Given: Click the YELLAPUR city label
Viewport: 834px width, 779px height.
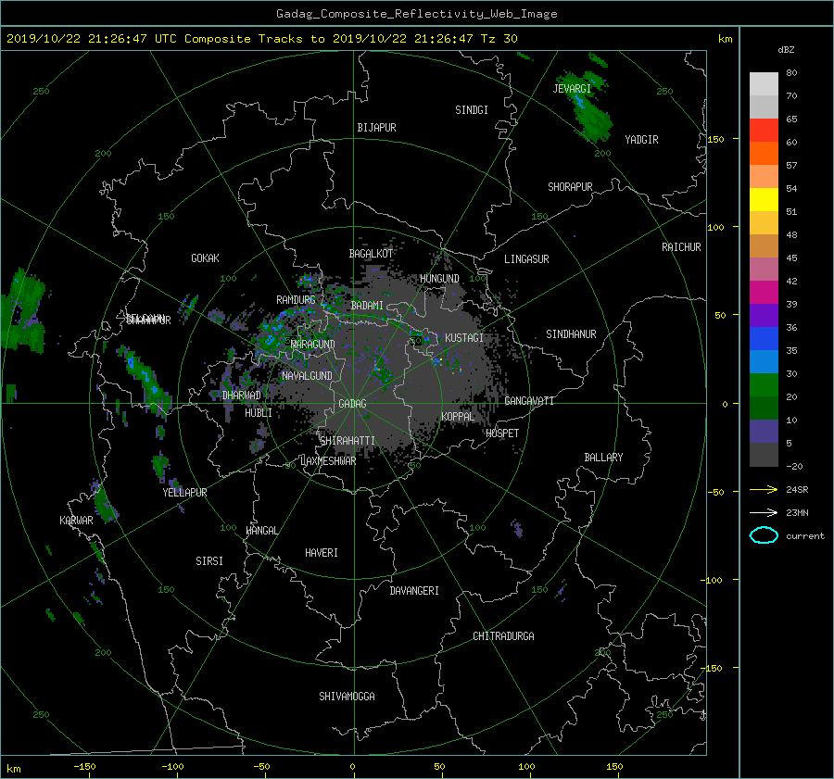Looking at the screenshot, I should [184, 493].
